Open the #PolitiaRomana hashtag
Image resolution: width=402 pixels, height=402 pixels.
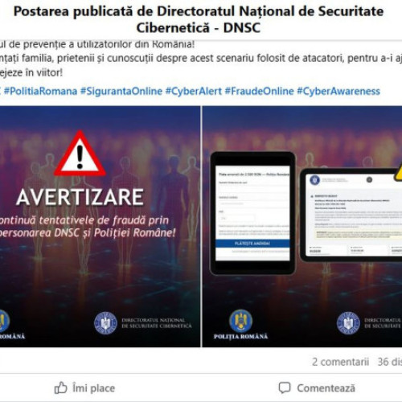coord(40,91)
